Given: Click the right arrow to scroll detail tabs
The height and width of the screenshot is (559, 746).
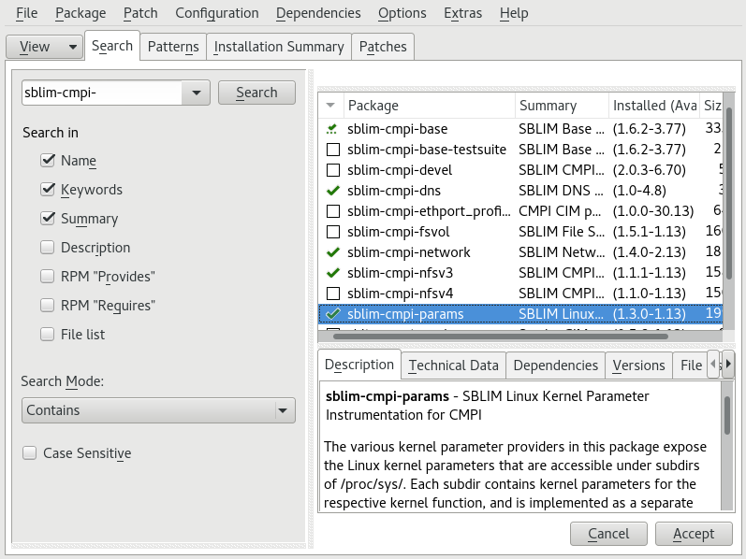Looking at the screenshot, I should (728, 364).
